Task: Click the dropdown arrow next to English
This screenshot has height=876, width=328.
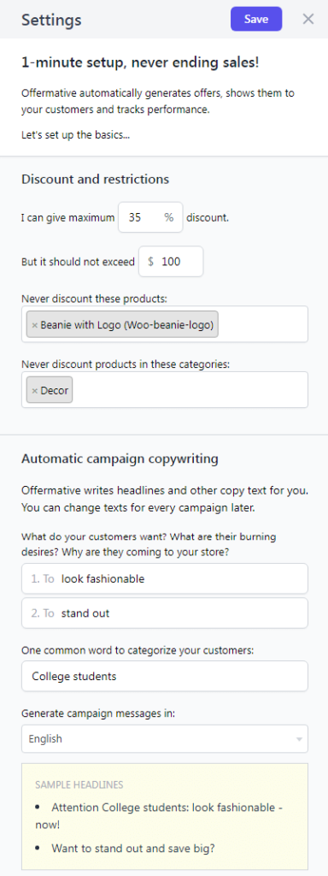Action: (x=299, y=739)
